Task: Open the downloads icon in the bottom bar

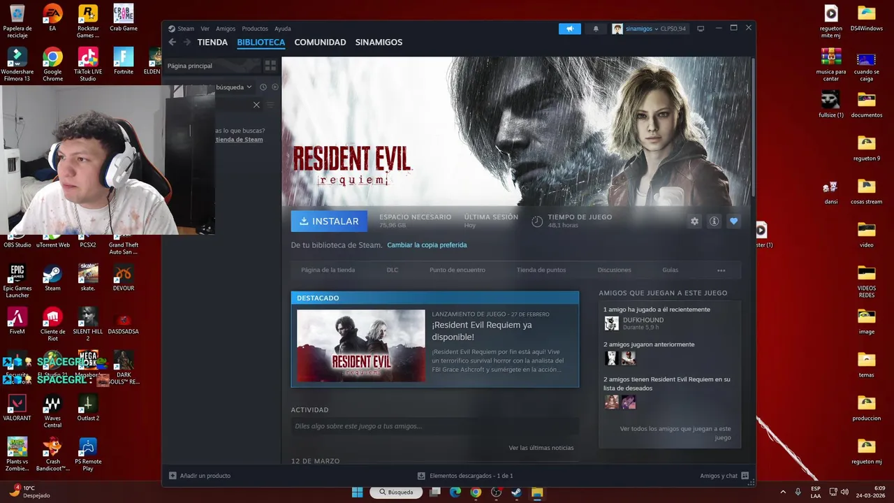Action: [421, 476]
